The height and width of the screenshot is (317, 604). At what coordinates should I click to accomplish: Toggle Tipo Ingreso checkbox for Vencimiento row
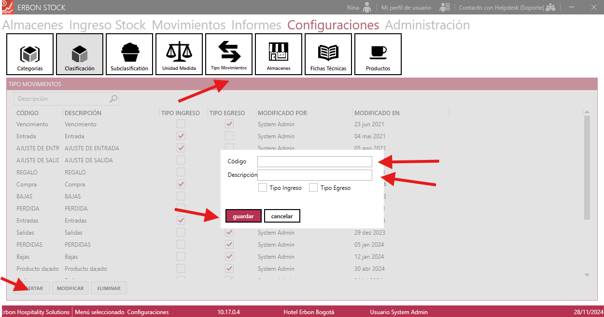[x=181, y=124]
